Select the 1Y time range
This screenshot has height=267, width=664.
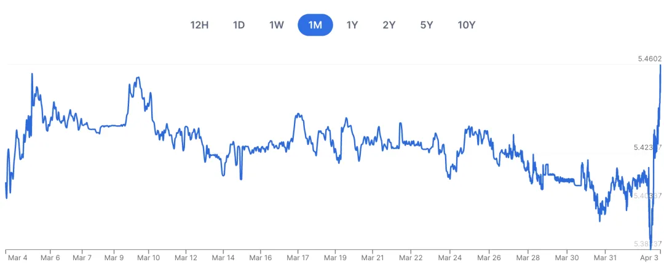point(352,25)
